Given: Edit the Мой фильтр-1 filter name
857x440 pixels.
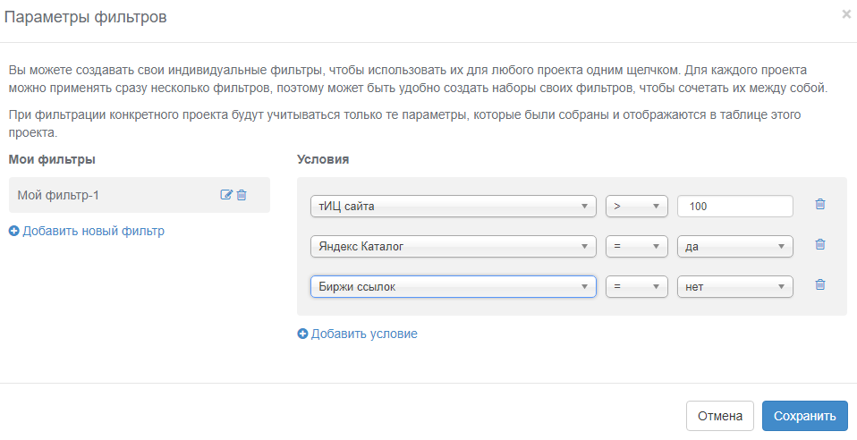Looking at the screenshot, I should (225, 195).
